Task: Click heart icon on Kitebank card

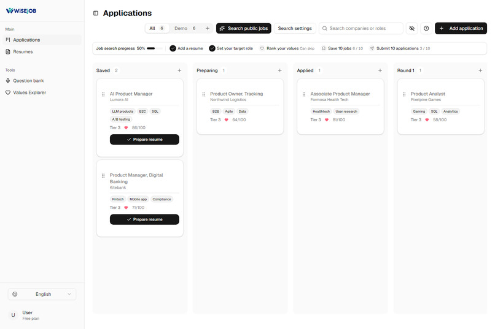Action: point(126,208)
